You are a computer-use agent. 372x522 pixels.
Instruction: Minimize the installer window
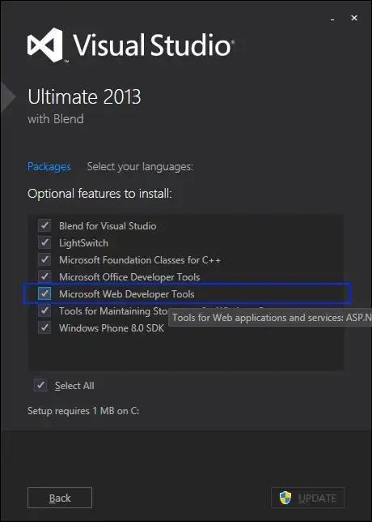[332, 19]
